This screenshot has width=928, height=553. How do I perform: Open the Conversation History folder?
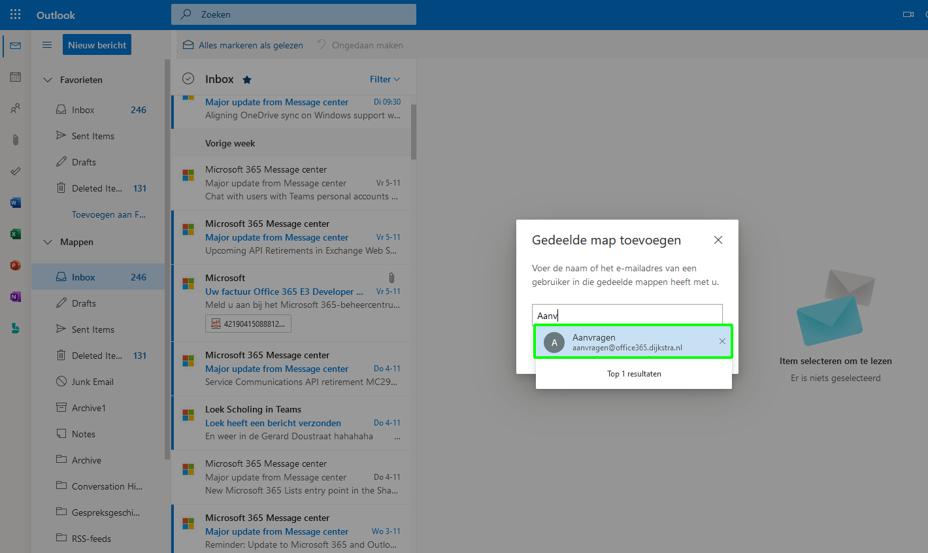[x=99, y=486]
